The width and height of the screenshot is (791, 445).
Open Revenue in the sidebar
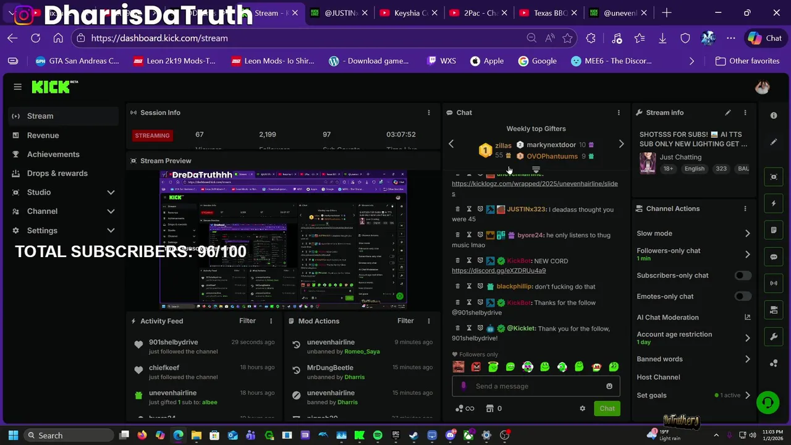(64, 135)
